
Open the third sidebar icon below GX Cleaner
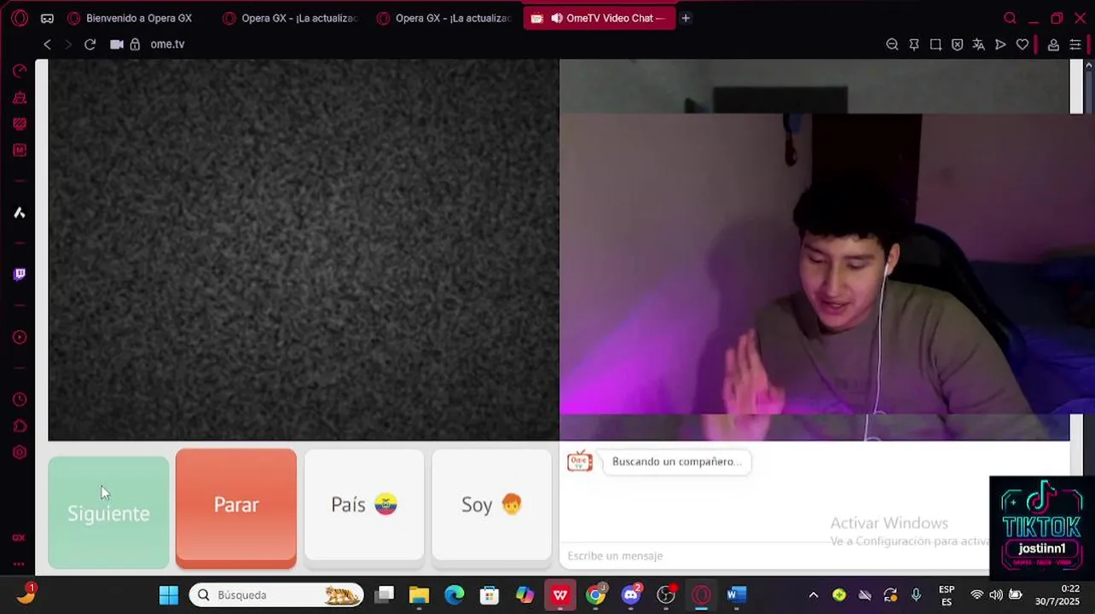20,124
